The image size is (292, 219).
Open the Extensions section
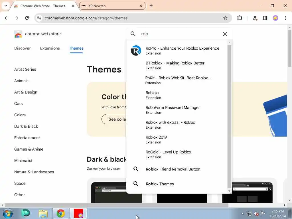[50, 48]
